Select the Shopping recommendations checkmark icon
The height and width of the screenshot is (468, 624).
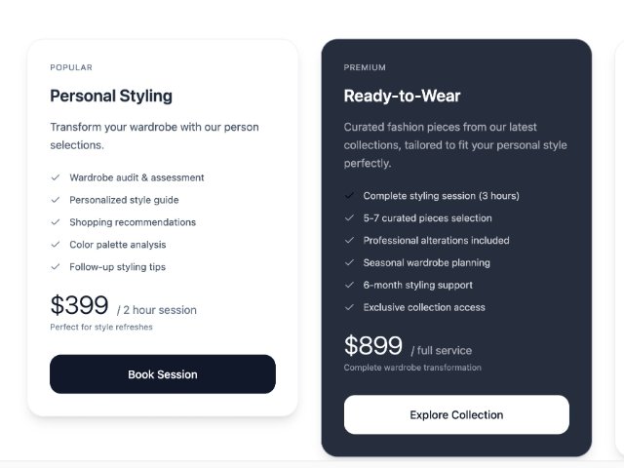(56, 222)
